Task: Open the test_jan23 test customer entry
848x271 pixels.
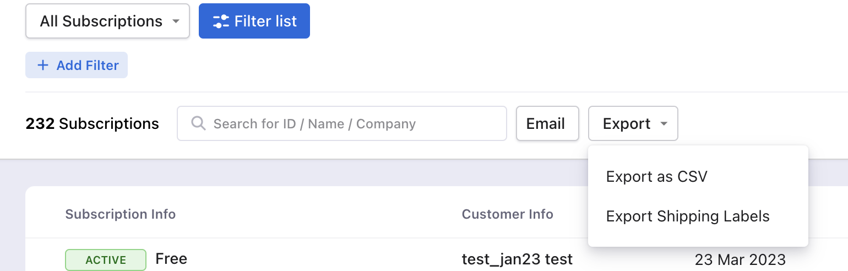Action: pyautogui.click(x=517, y=259)
